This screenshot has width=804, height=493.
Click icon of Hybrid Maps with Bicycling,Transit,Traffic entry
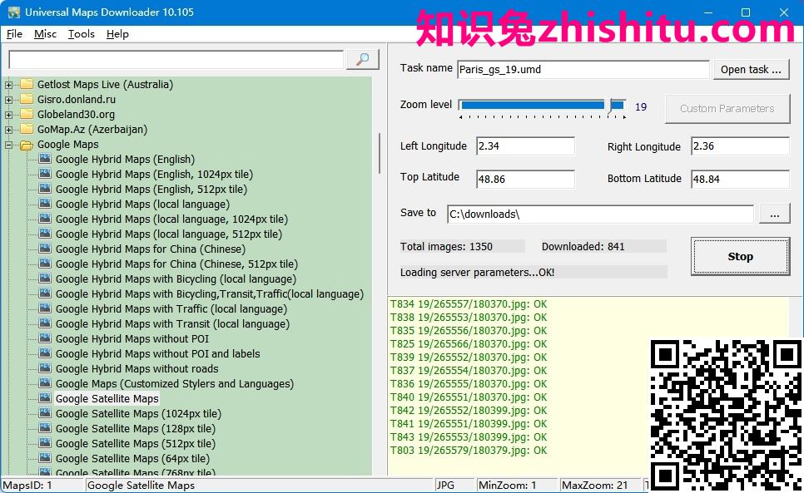[x=45, y=293]
